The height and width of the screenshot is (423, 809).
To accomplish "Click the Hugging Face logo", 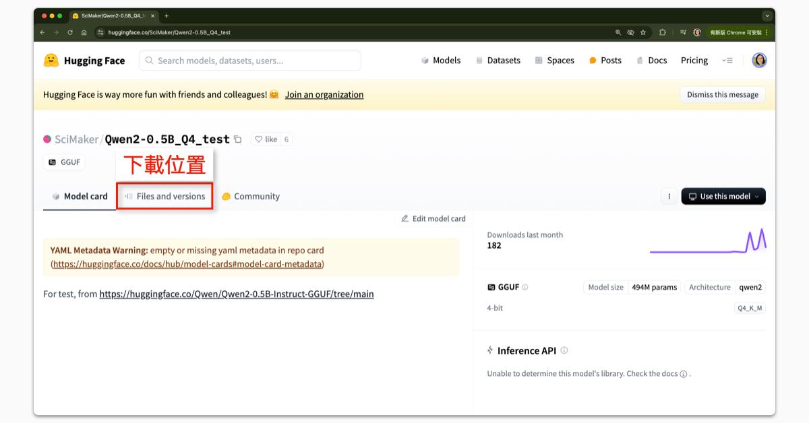I will (x=84, y=61).
